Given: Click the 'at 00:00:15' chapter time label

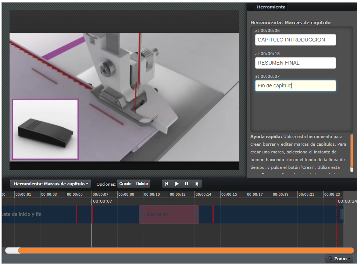Looking at the screenshot, I should [x=267, y=54].
